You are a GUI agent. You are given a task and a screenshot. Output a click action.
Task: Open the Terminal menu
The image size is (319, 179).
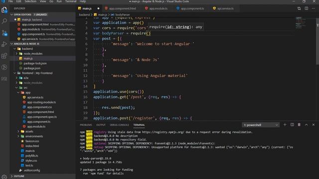point(71,1)
